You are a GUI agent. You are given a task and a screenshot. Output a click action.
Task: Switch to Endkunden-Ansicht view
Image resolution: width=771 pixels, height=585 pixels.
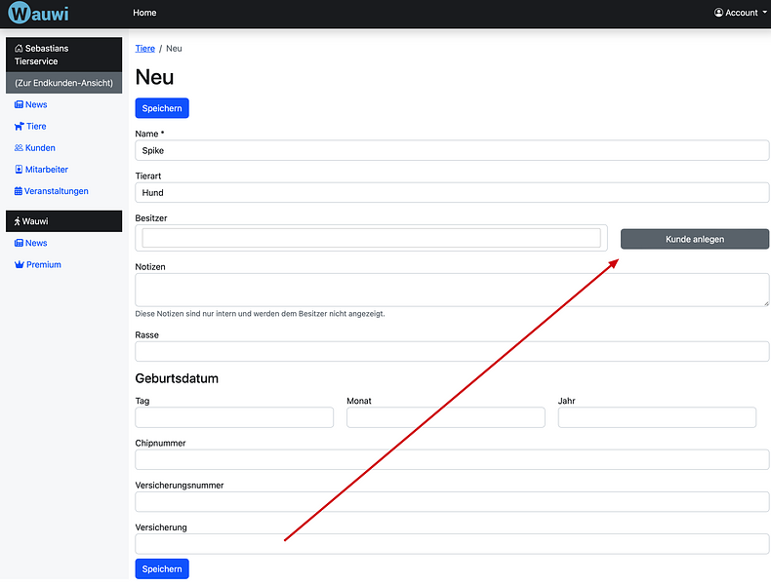pos(63,83)
